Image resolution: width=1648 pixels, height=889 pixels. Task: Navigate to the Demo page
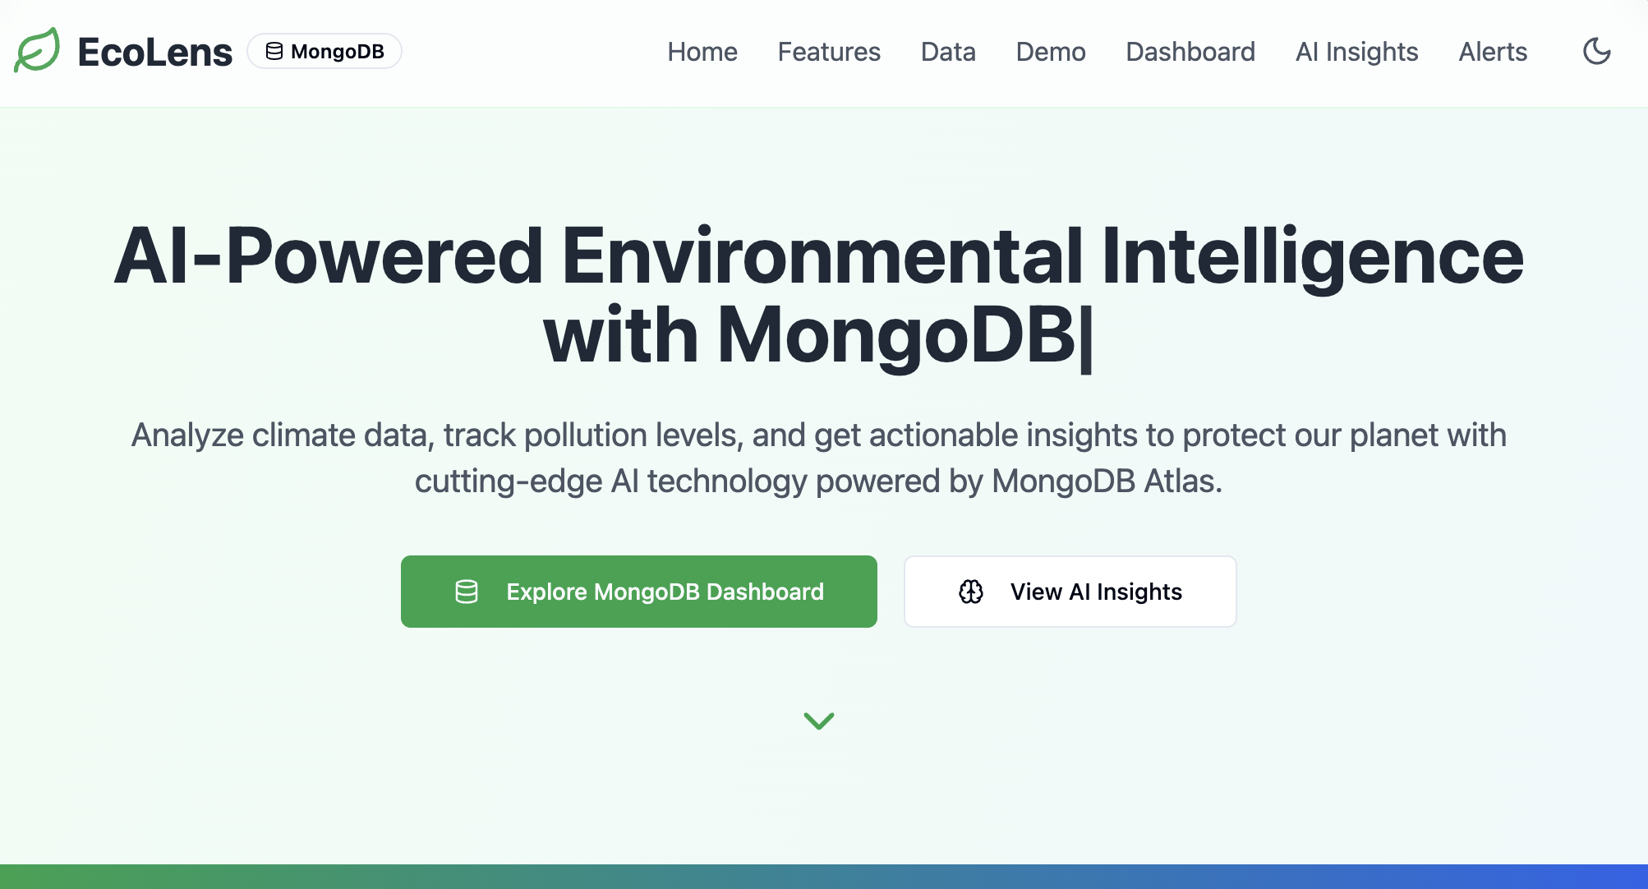[x=1050, y=52]
